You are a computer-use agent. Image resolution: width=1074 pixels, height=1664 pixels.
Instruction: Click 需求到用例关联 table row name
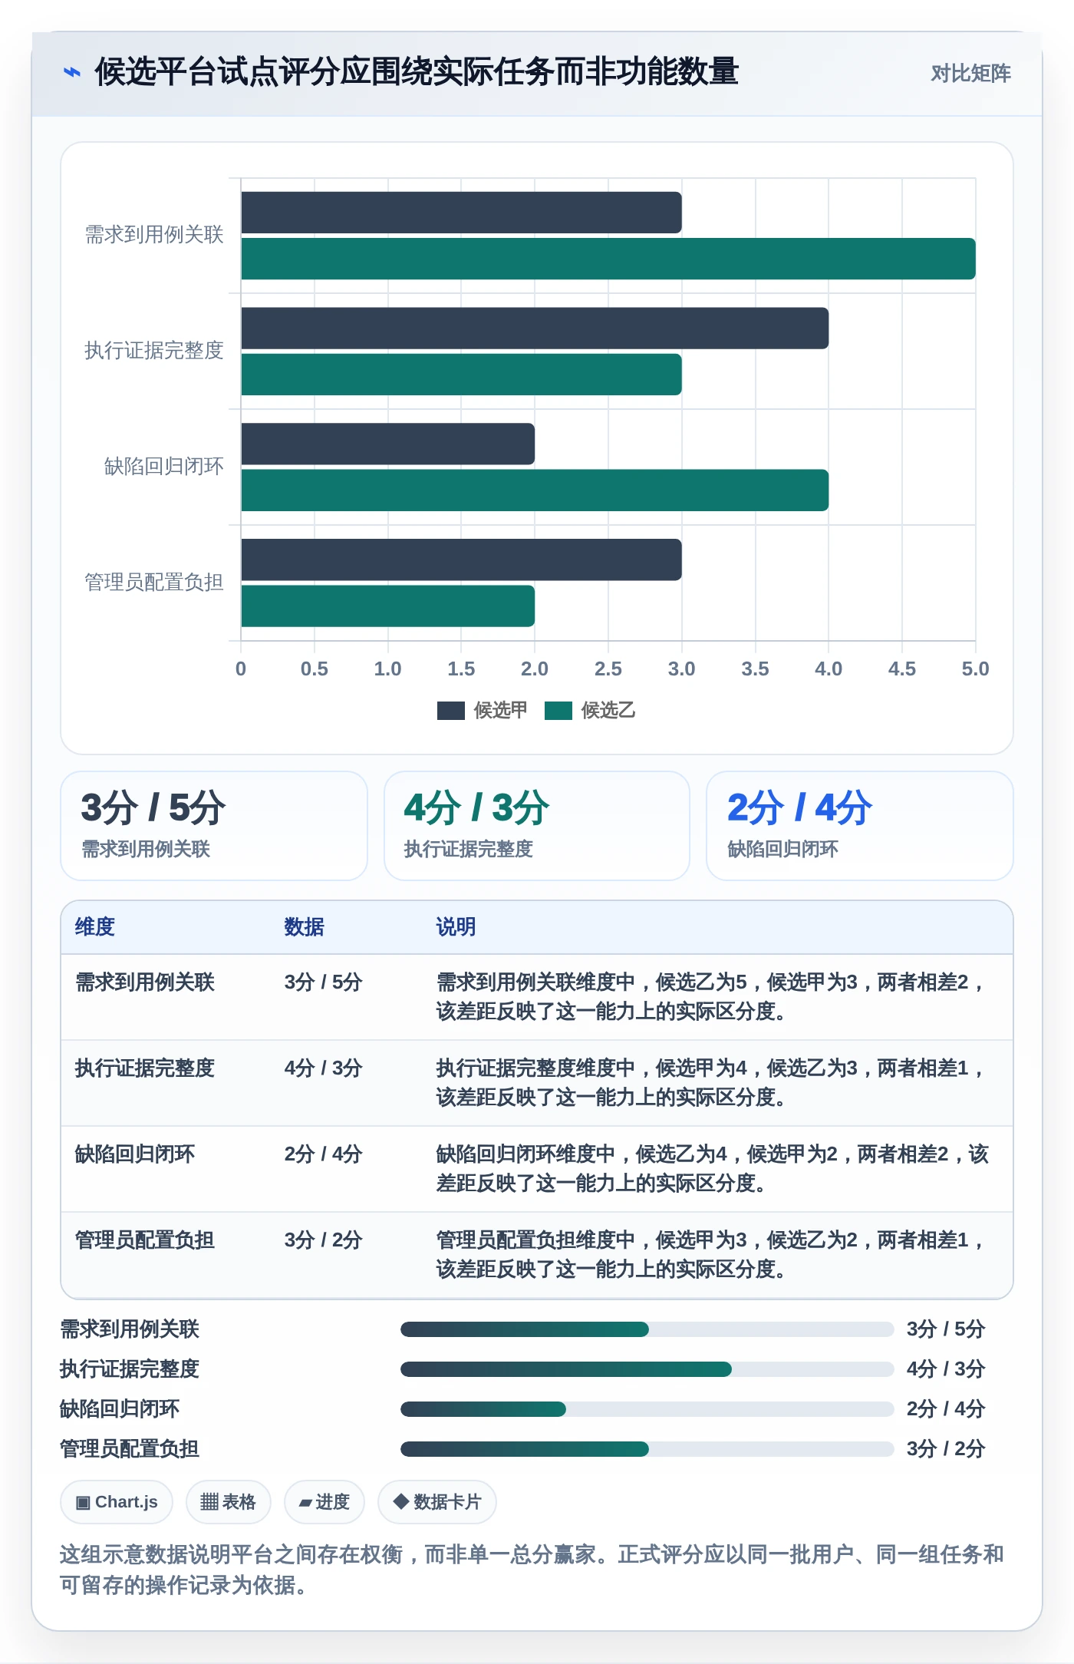click(144, 982)
